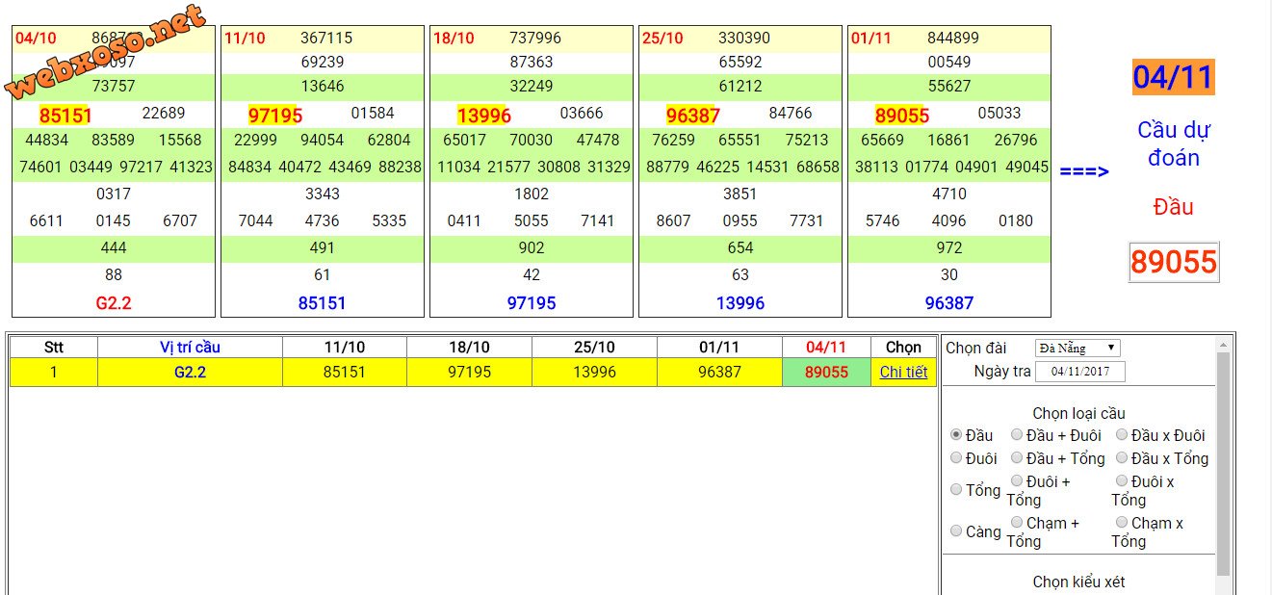Choose the Đuôi radio option
This screenshot has width=1272, height=595.
[956, 458]
